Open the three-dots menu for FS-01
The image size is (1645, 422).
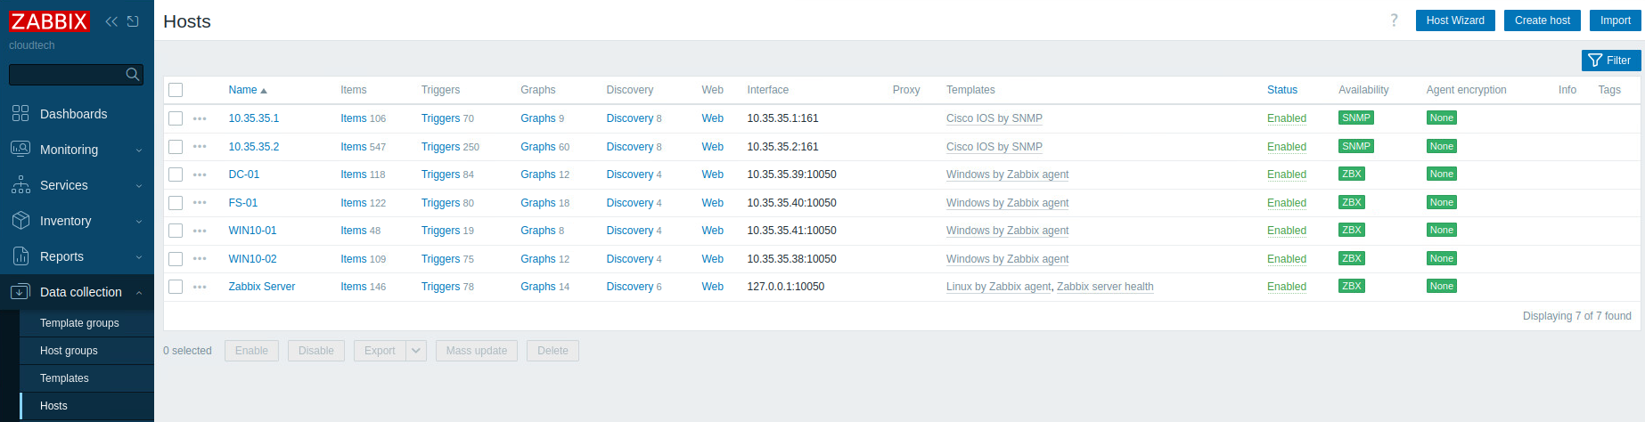(200, 203)
